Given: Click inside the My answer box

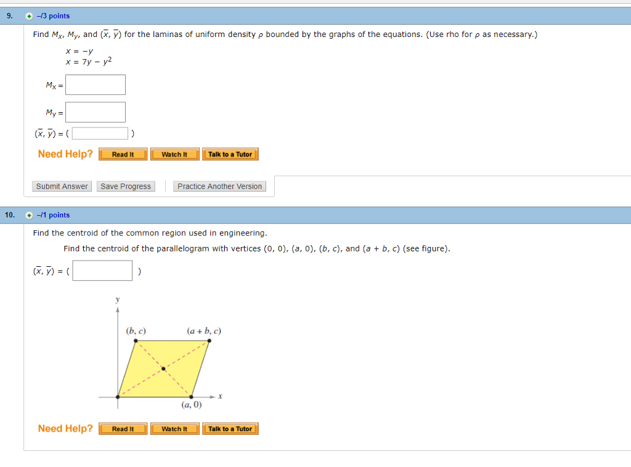Looking at the screenshot, I should coord(96,112).
